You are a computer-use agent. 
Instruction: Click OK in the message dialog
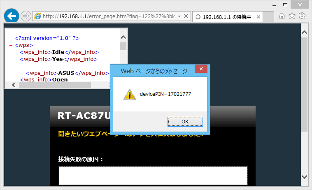tap(185, 122)
